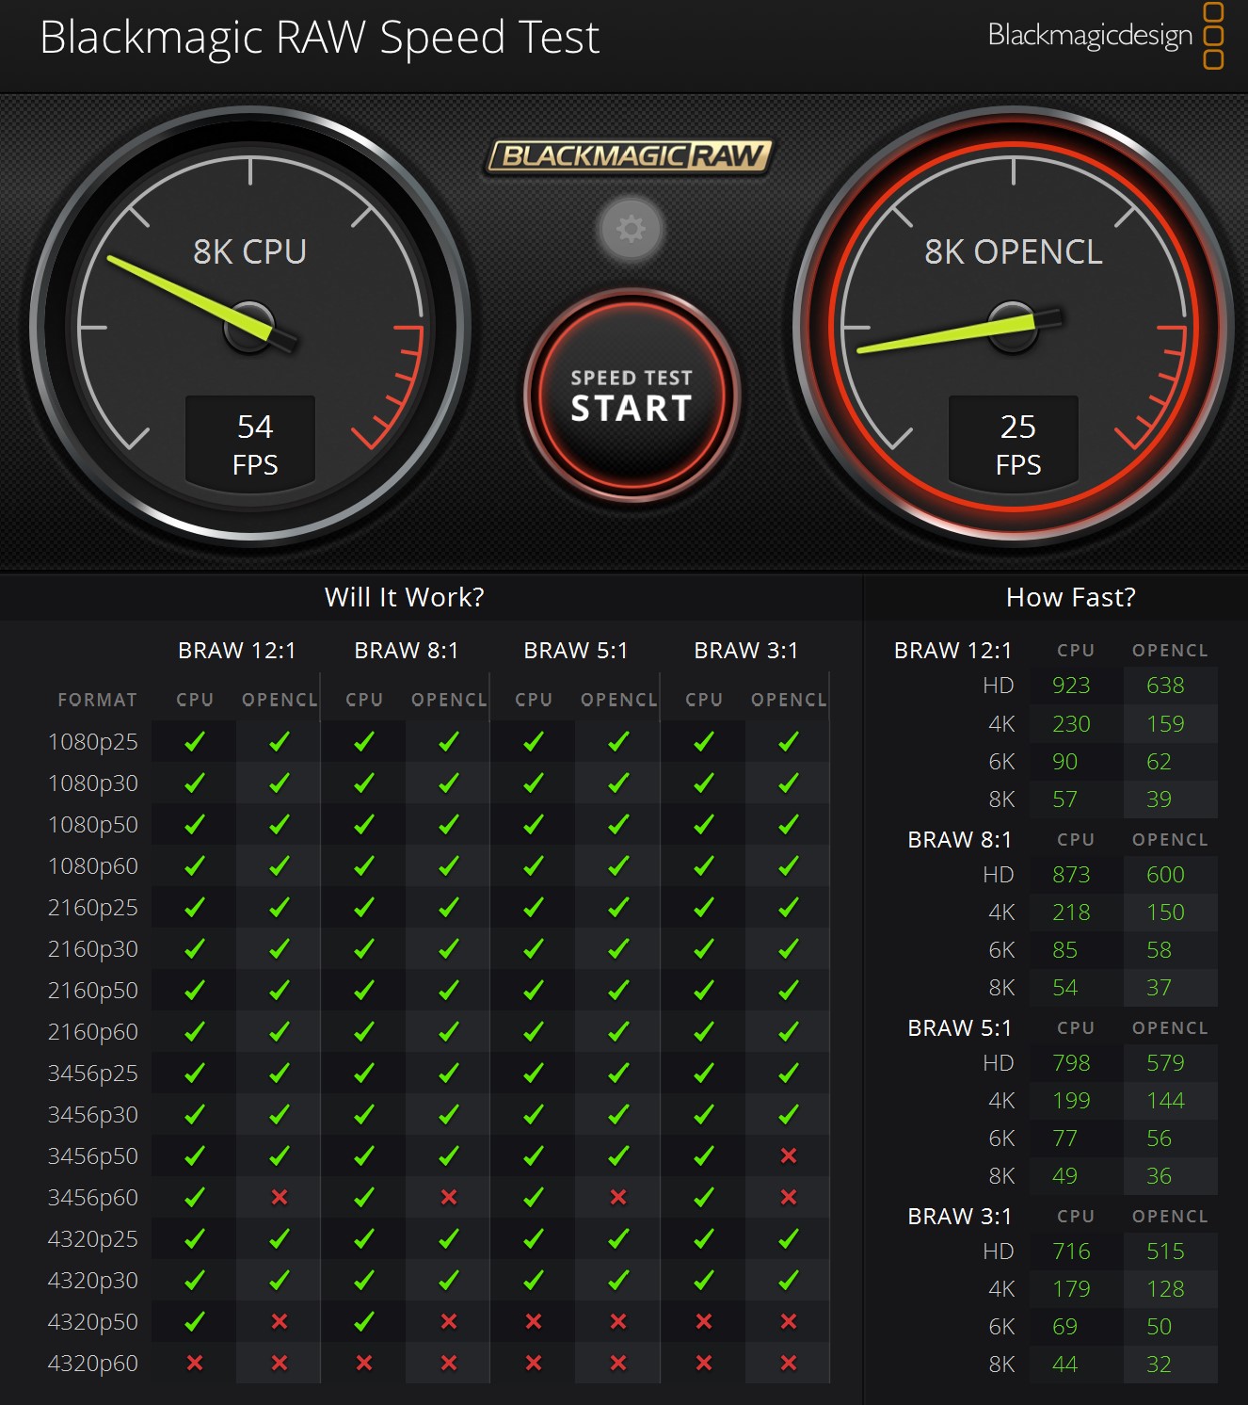The height and width of the screenshot is (1405, 1248).
Task: Click the How Fast? section heading
Action: [1070, 597]
